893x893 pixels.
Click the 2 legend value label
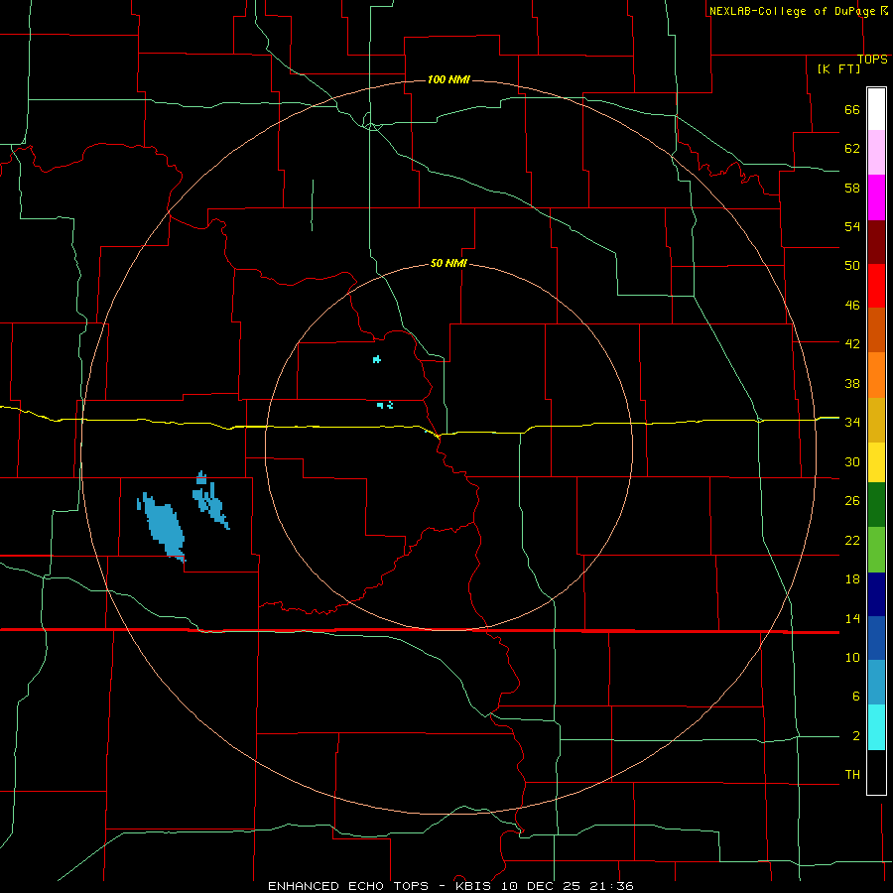click(856, 735)
